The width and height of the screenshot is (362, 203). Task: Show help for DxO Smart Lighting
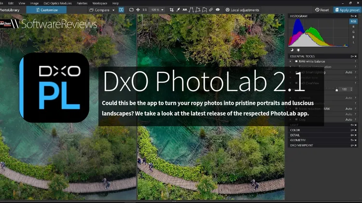pos(356,72)
